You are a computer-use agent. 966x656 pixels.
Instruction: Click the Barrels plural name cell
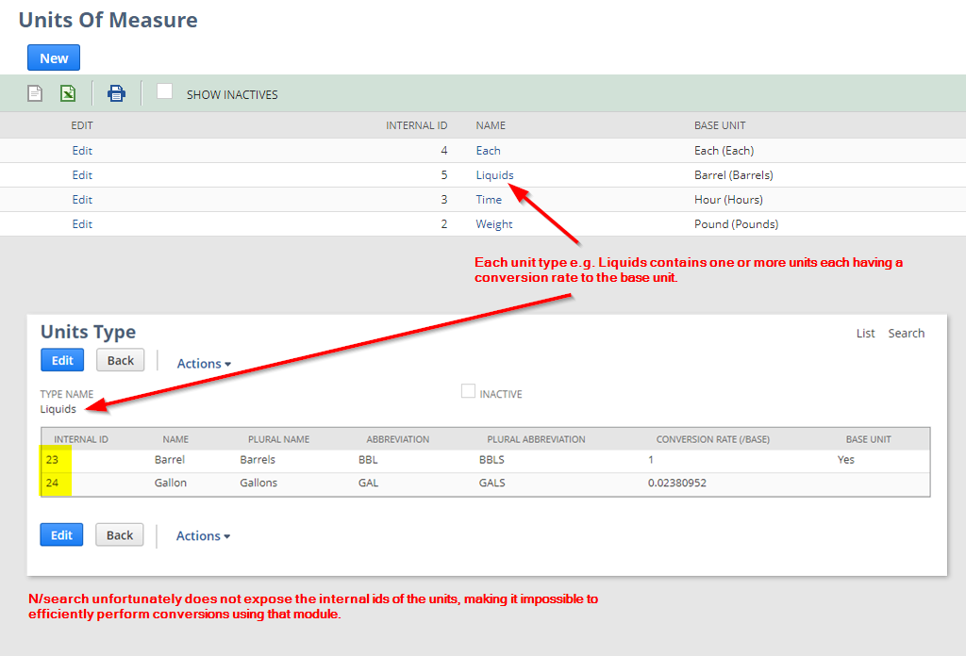[258, 460]
